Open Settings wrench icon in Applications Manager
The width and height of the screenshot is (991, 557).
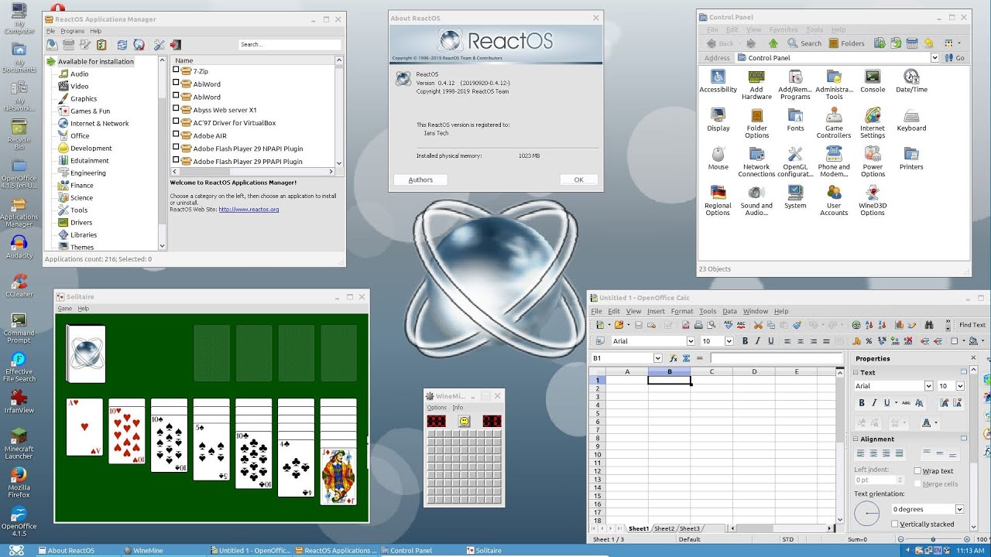click(159, 45)
